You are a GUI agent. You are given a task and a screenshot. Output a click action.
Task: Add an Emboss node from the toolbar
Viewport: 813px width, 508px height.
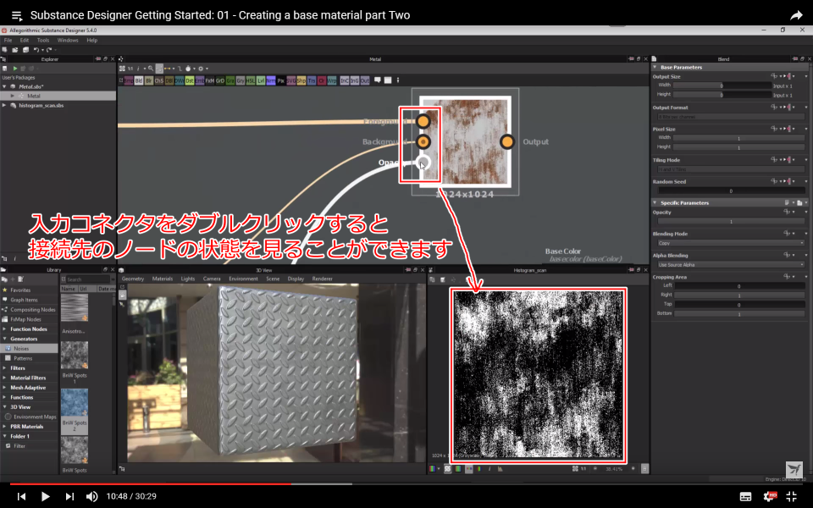(200, 80)
